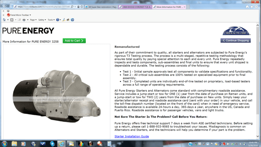The height and width of the screenshot is (147, 261).
Task: Click the address bar search magnifier icon
Action: point(72,7)
